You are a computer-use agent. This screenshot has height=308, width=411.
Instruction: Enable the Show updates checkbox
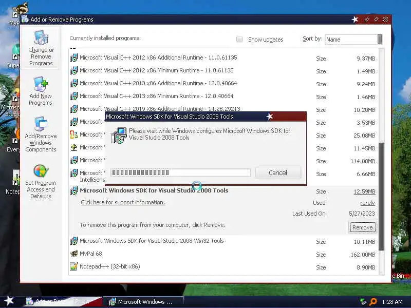(239, 40)
